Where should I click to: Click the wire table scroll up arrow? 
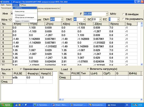(142, 23)
